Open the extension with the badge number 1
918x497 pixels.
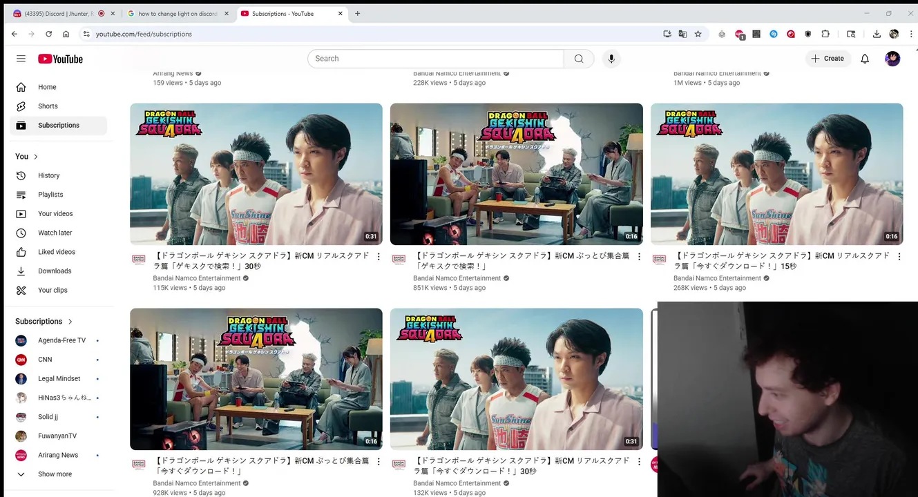tap(740, 34)
